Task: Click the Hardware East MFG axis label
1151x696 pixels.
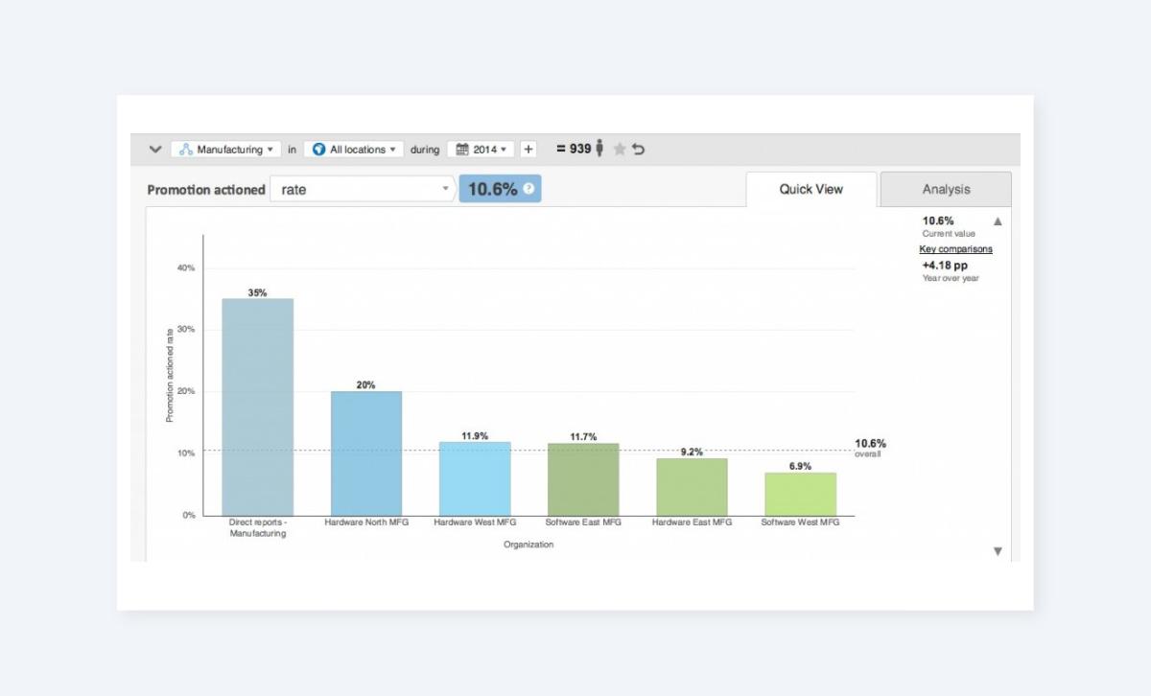Action: pyautogui.click(x=692, y=522)
